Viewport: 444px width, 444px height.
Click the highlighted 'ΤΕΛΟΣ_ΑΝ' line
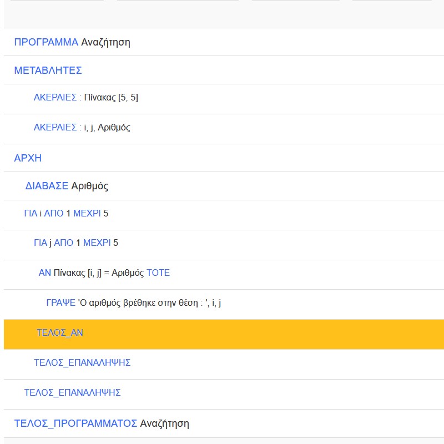224,335
